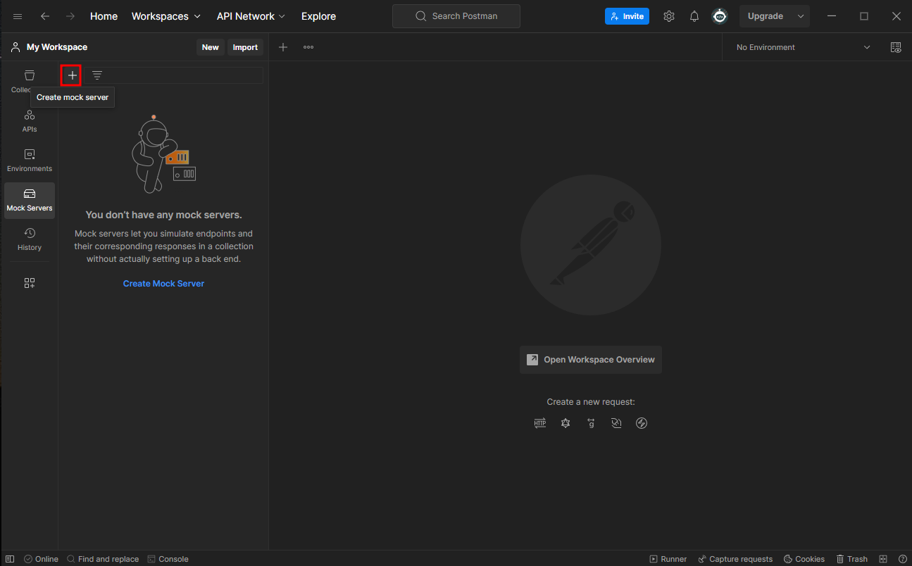The image size is (912, 566).
Task: Open the No Environment selector
Action: pyautogui.click(x=803, y=47)
